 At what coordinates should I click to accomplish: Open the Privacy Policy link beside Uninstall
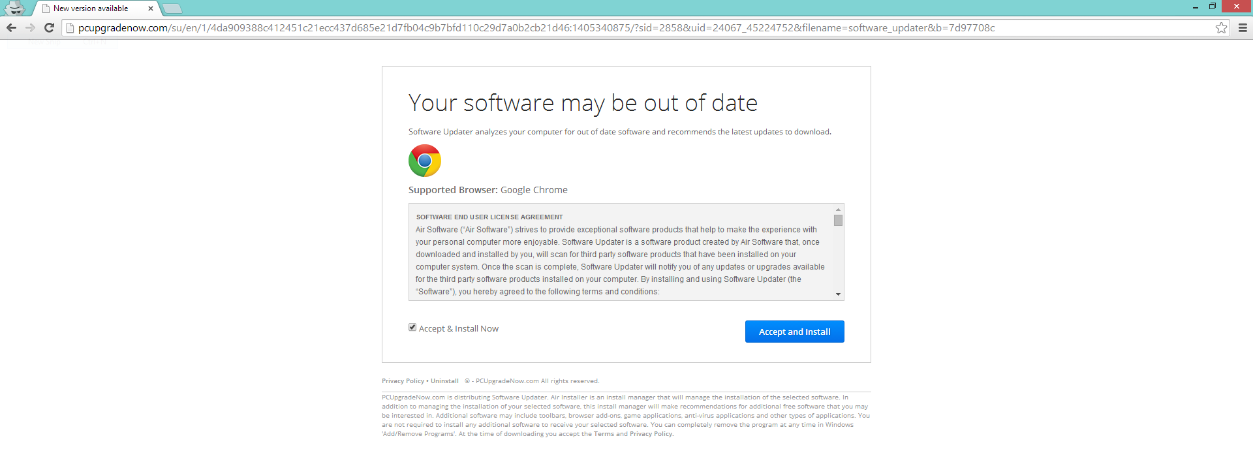pos(403,381)
